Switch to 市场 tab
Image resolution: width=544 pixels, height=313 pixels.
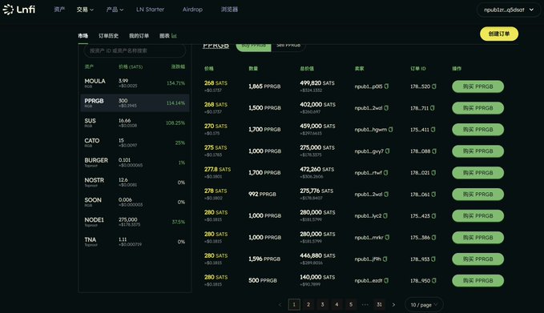click(83, 36)
